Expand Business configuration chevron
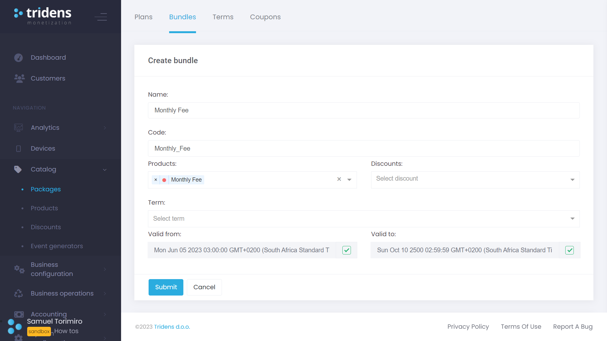This screenshot has height=341, width=607. [105, 269]
